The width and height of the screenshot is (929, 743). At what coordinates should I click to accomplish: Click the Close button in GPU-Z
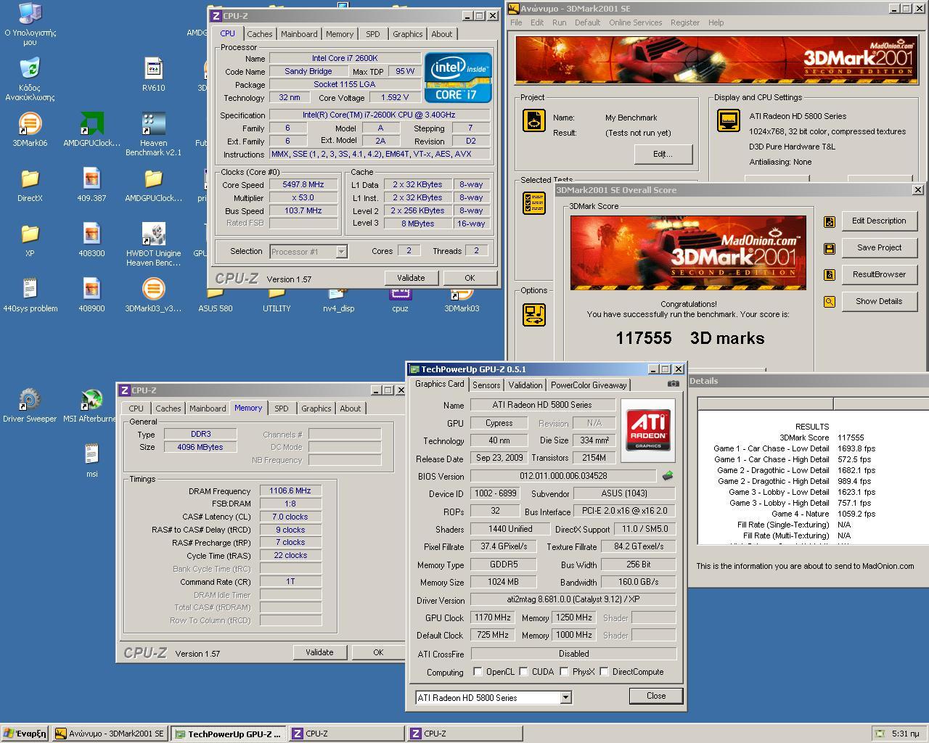tap(656, 696)
